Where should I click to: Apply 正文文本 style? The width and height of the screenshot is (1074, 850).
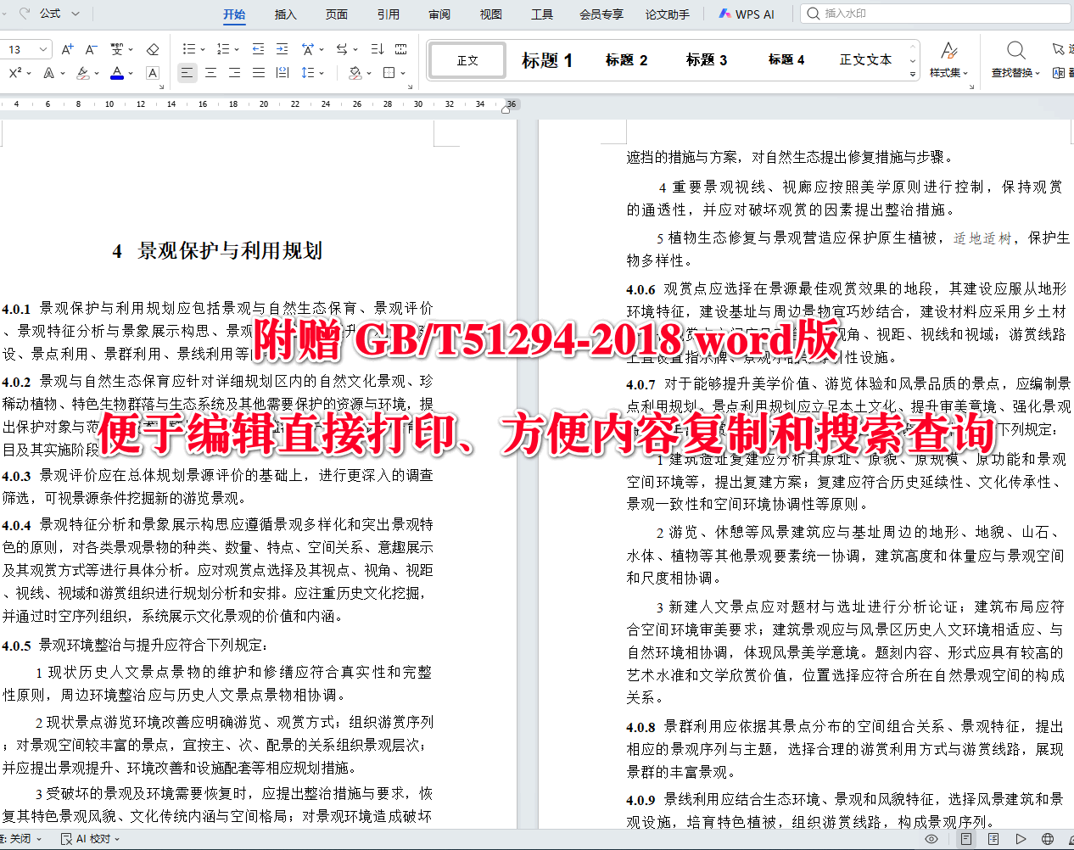865,60
